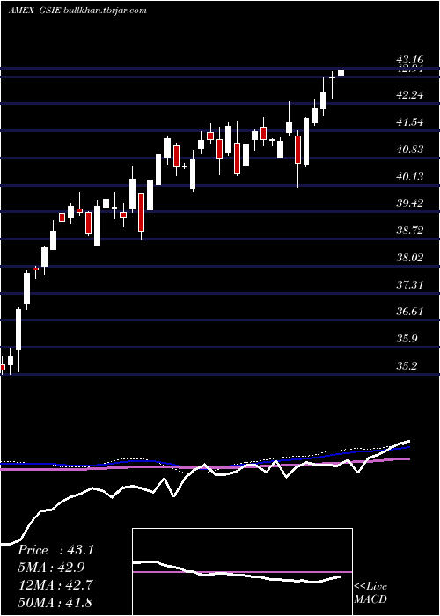Click the 41.54 price axis label
Image resolution: width=440 pixels, height=616 pixels.
tap(409, 122)
